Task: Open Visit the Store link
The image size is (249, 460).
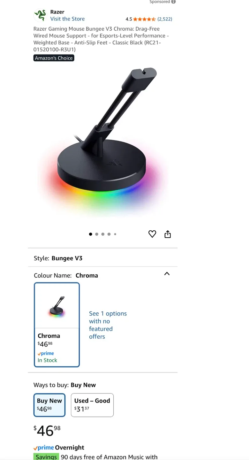Action: coord(67,19)
